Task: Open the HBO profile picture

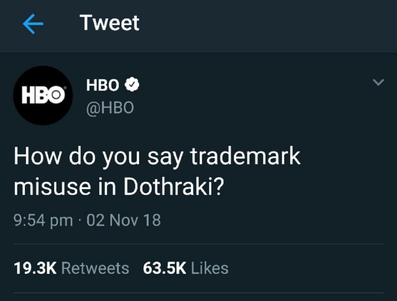Action: click(43, 95)
